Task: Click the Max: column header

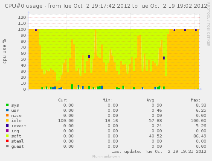Action: click(x=195, y=100)
